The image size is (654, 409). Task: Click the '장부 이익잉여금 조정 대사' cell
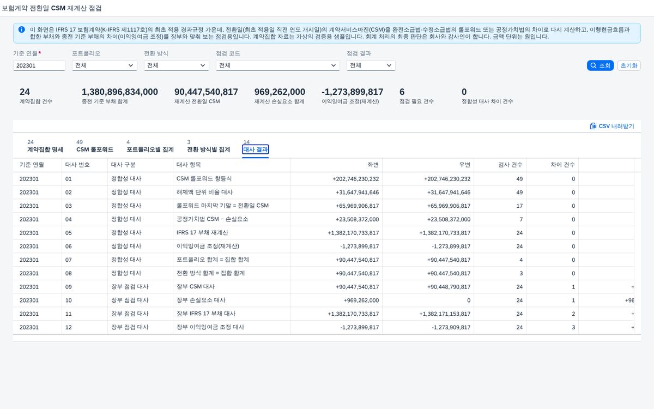[x=232, y=327]
